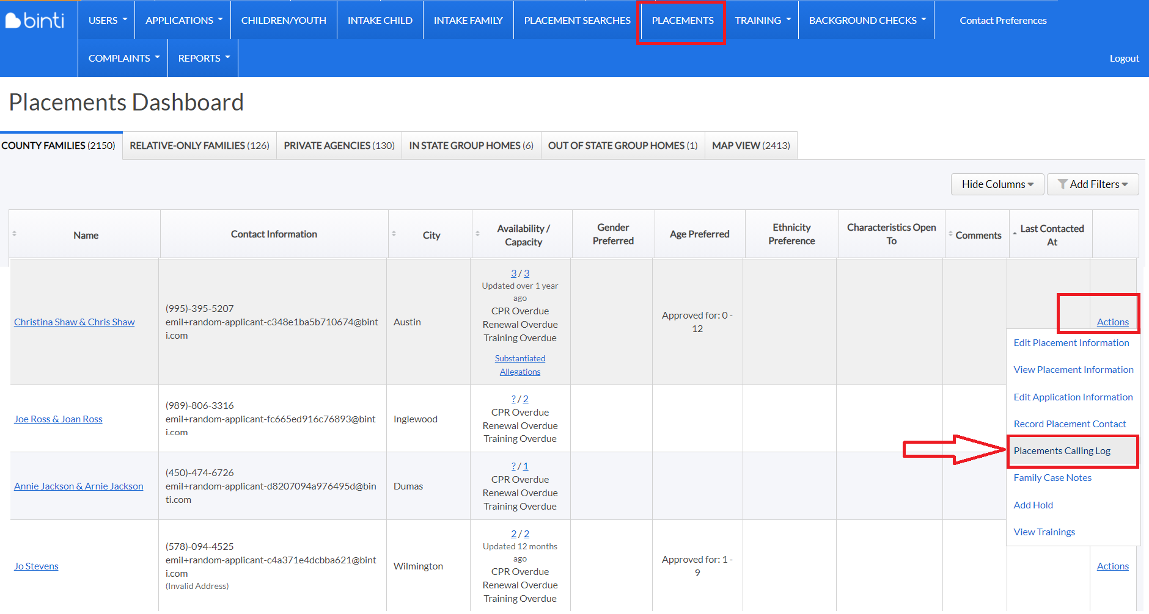Click Actions link for Jo Stevens
1149x614 pixels.
coord(1112,566)
